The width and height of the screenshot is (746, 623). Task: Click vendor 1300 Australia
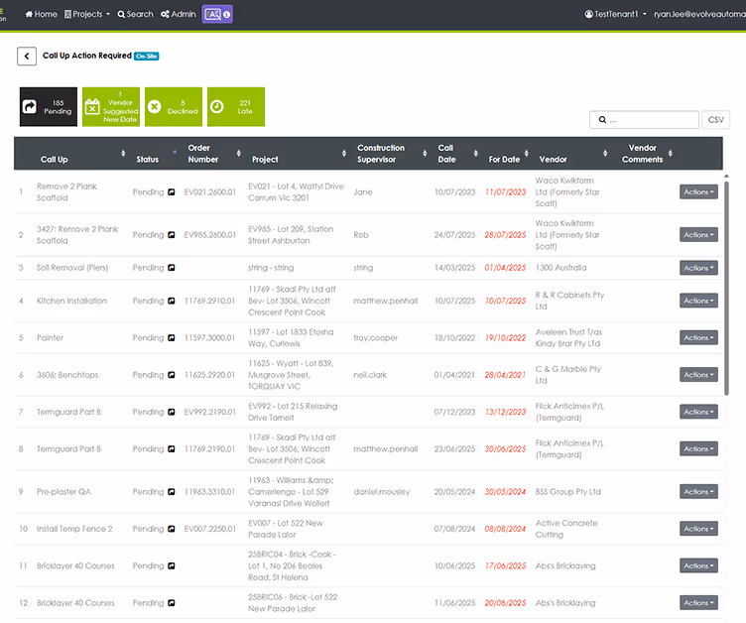(560, 268)
